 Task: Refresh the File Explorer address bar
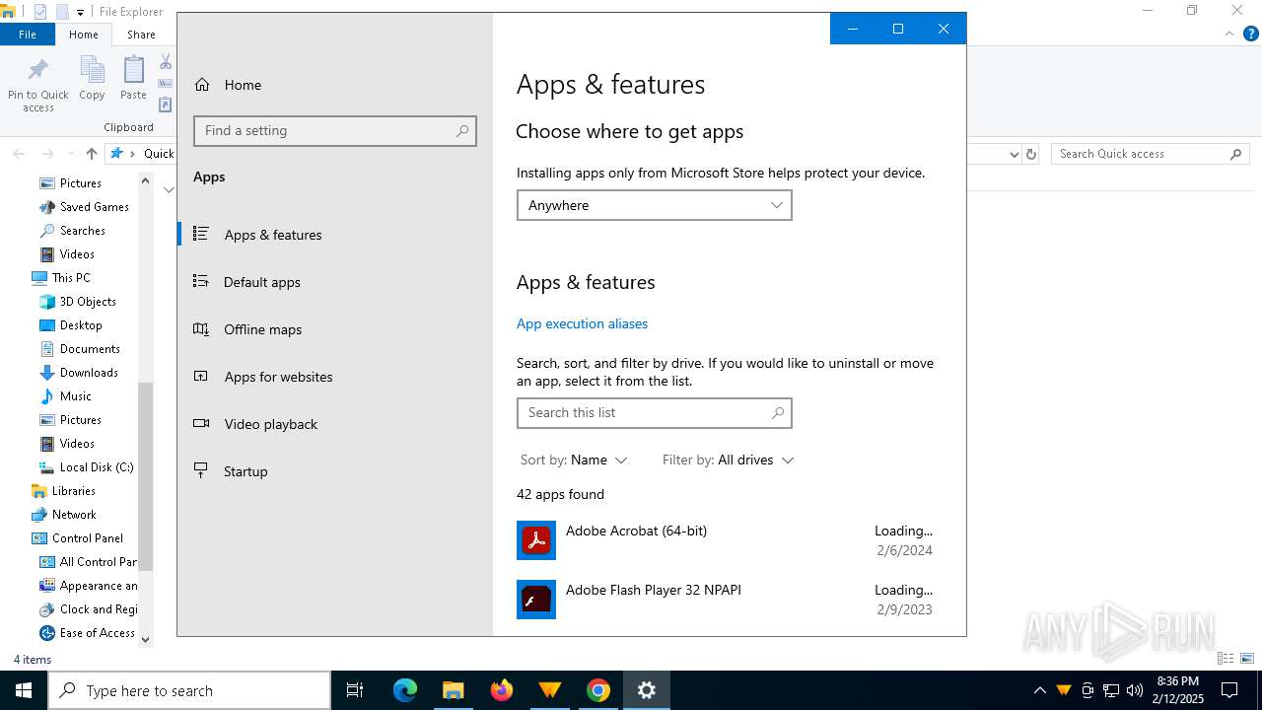pos(1031,154)
